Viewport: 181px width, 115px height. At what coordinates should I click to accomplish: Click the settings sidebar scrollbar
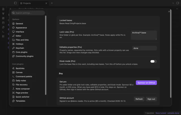(46, 55)
